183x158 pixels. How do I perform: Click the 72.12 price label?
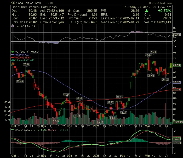pos(148,55)
